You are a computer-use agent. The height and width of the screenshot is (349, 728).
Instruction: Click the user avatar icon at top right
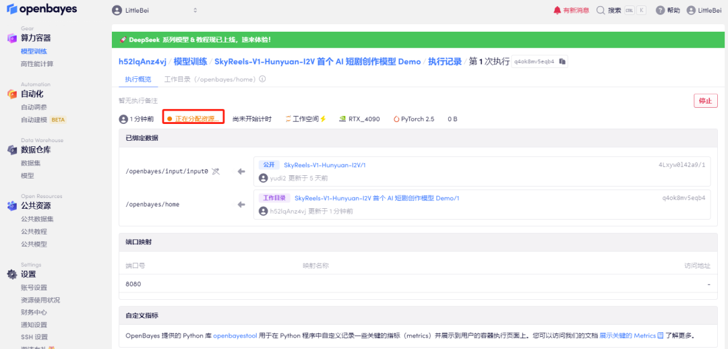click(692, 10)
